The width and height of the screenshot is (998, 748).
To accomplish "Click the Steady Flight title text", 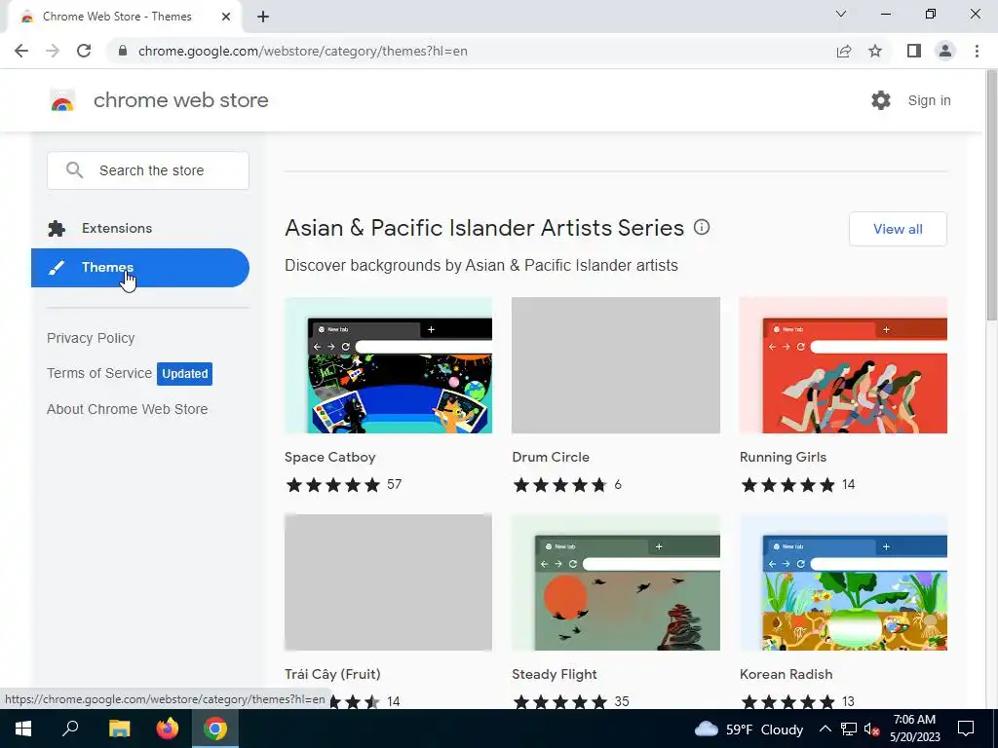I will pyautogui.click(x=555, y=674).
